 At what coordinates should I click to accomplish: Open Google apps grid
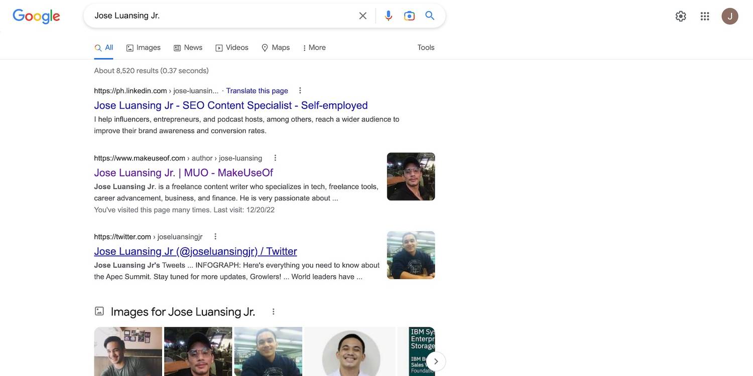pyautogui.click(x=705, y=16)
